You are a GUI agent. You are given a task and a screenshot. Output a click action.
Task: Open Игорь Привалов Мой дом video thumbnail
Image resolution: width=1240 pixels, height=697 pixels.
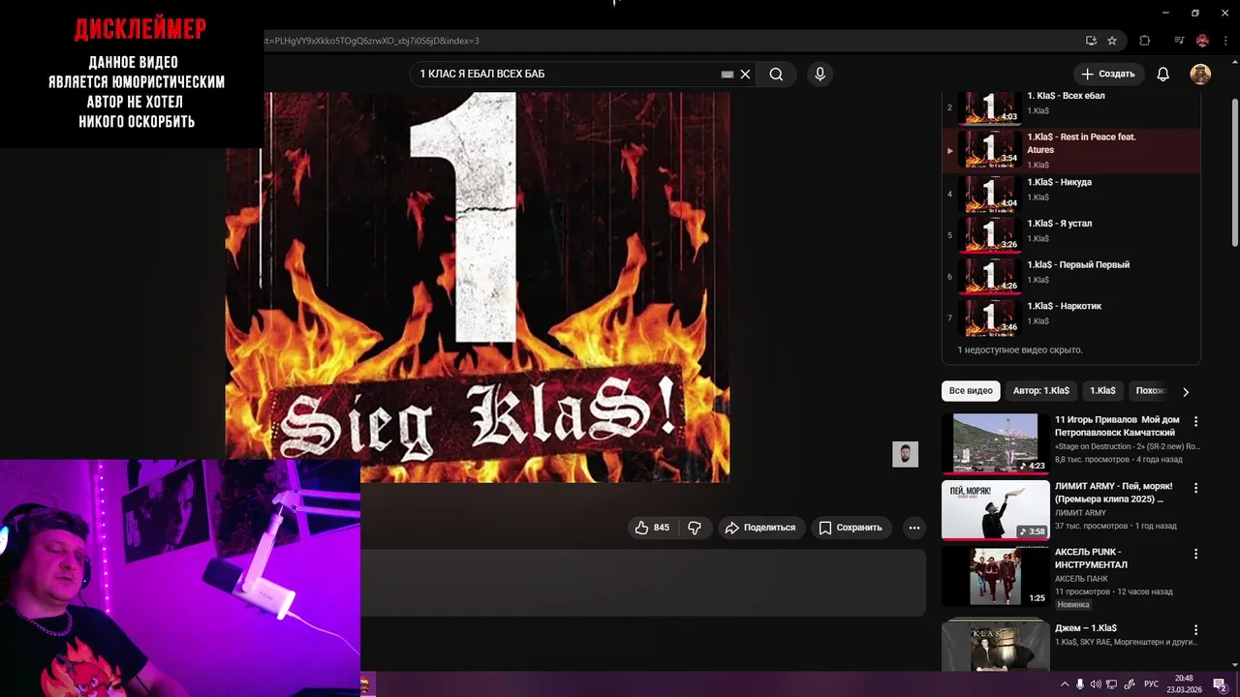click(x=995, y=443)
